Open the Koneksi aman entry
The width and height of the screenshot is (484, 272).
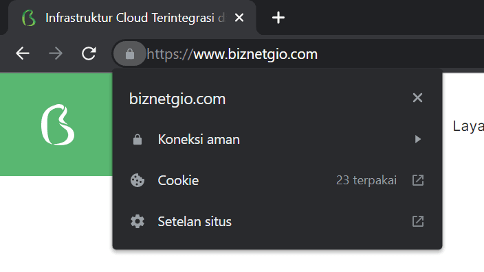[277, 139]
